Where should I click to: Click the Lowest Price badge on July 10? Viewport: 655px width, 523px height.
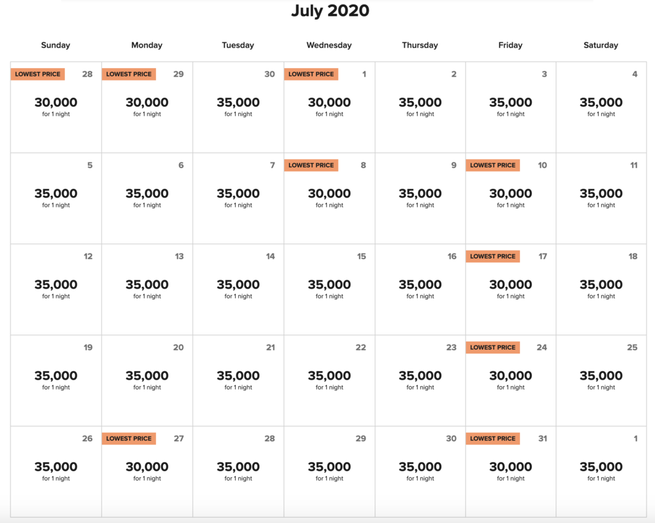click(493, 166)
